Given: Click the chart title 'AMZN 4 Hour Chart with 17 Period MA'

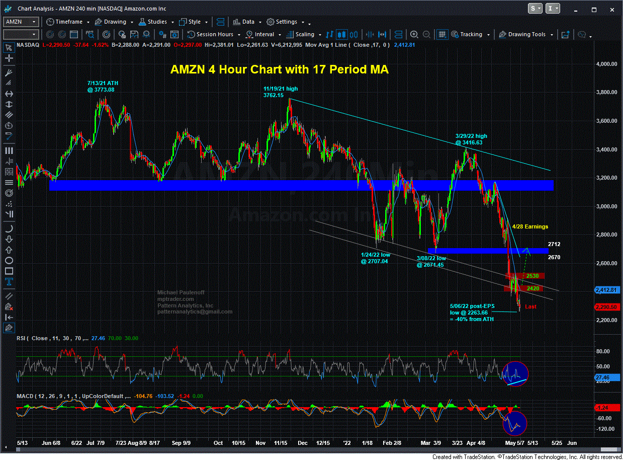Looking at the screenshot, I should point(279,70).
